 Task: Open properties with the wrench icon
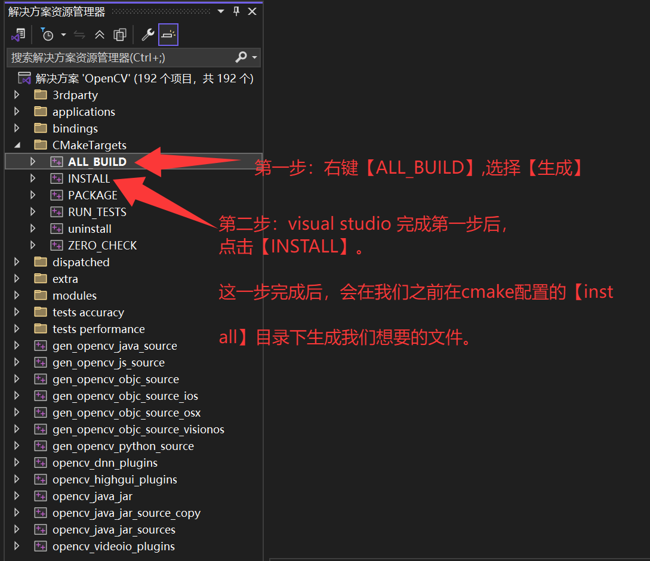[x=147, y=35]
